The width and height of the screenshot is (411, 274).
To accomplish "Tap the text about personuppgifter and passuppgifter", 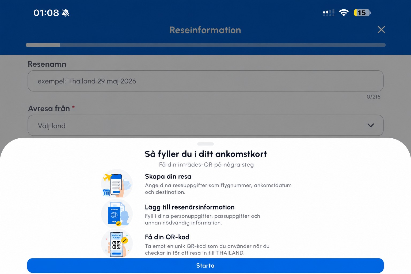I will coord(202,219).
